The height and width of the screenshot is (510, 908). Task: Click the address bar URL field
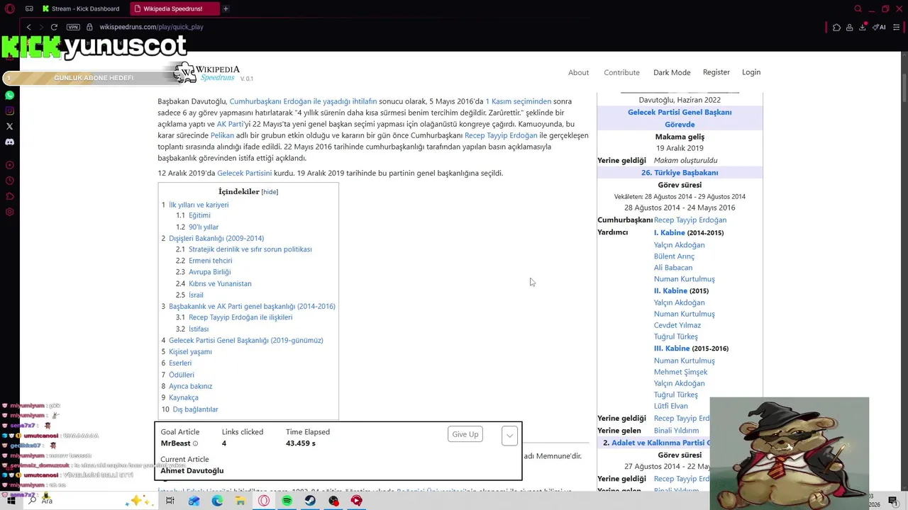click(151, 27)
